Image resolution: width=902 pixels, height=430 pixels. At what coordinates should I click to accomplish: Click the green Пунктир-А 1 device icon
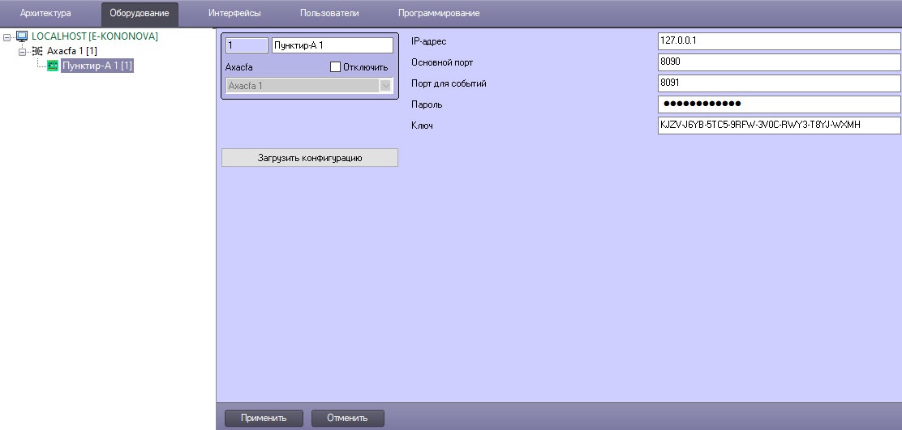[53, 66]
